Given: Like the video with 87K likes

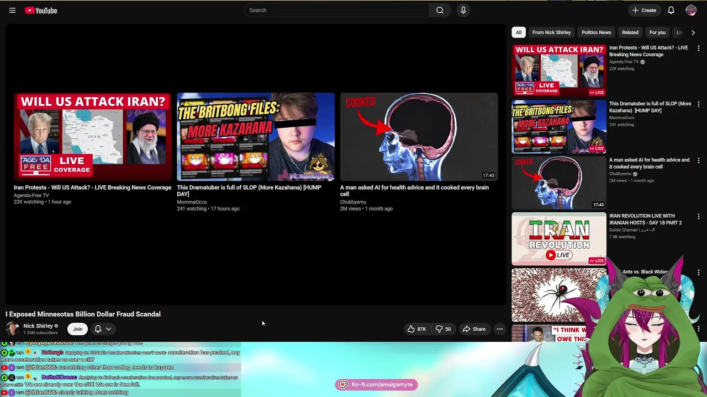Looking at the screenshot, I should pyautogui.click(x=416, y=329).
